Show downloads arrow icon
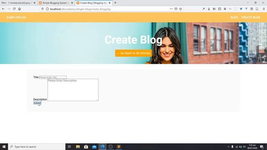 (209, 9)
